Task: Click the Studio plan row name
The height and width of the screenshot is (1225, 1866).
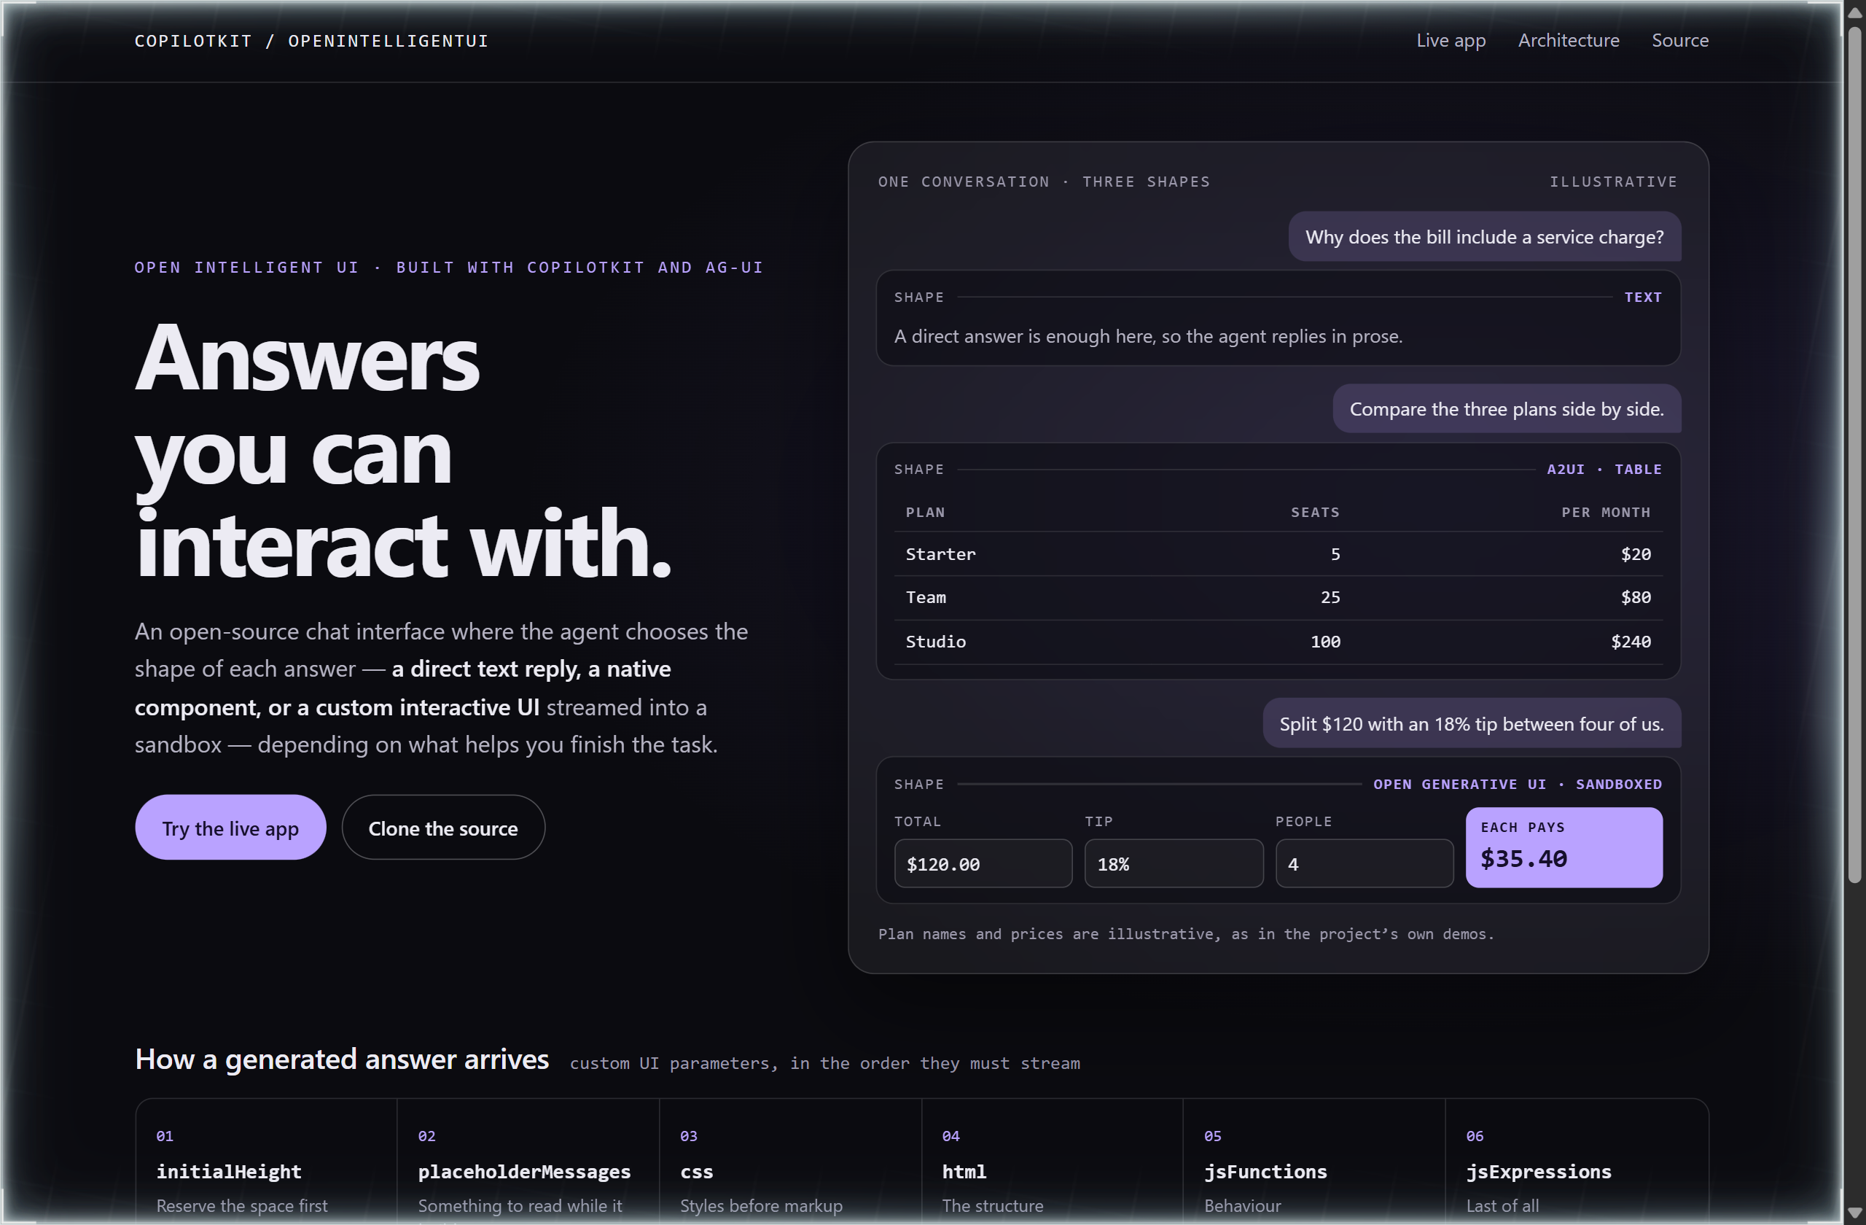Action: coord(935,641)
